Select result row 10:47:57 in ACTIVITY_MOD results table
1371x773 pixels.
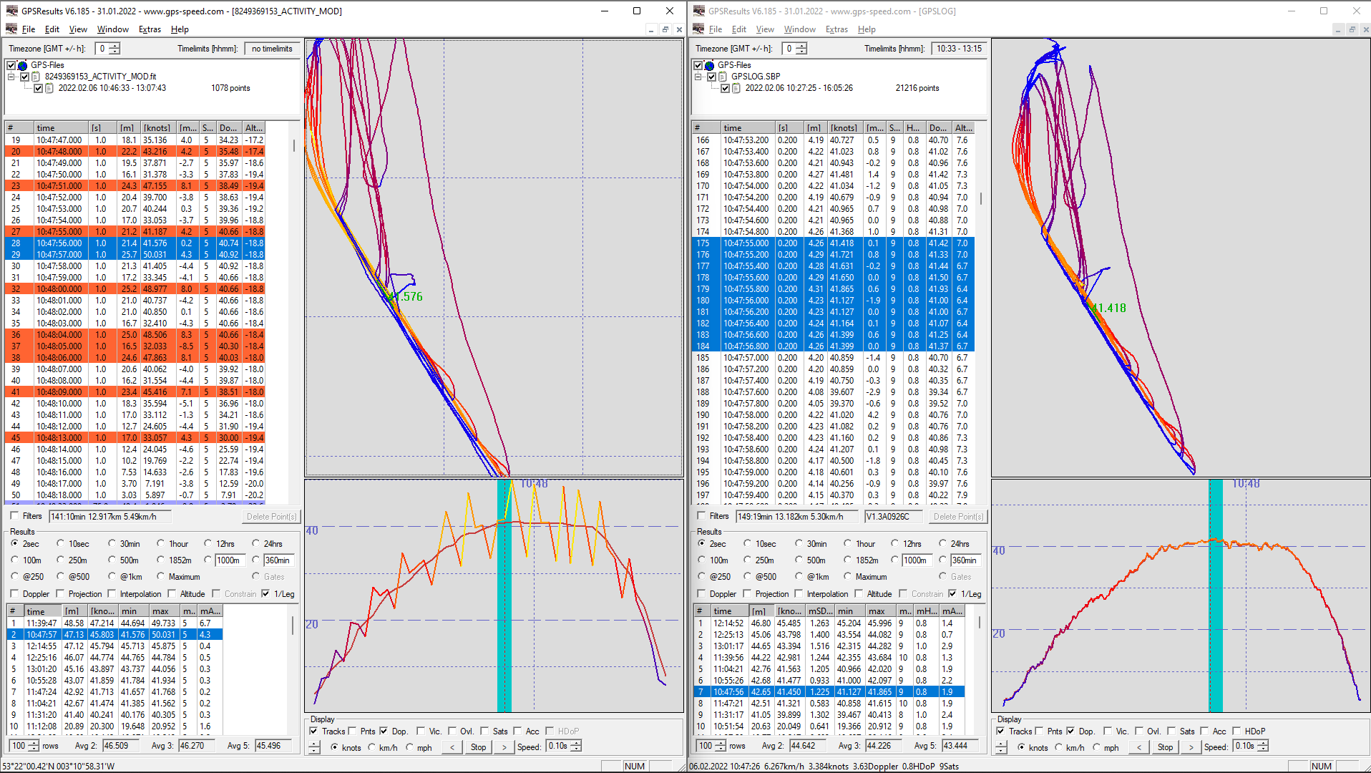tap(114, 635)
